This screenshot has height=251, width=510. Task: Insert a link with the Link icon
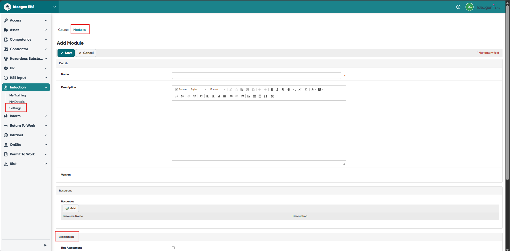coord(231,96)
